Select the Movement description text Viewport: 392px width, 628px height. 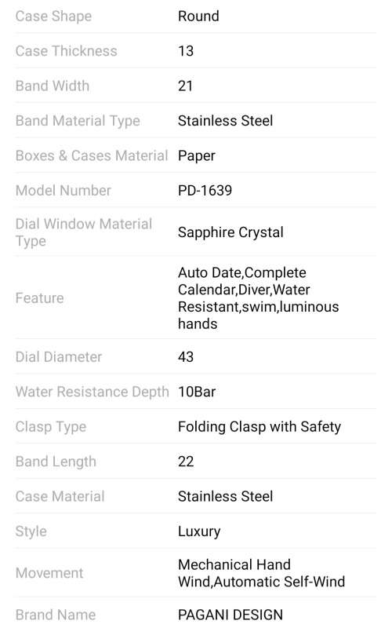pos(261,573)
